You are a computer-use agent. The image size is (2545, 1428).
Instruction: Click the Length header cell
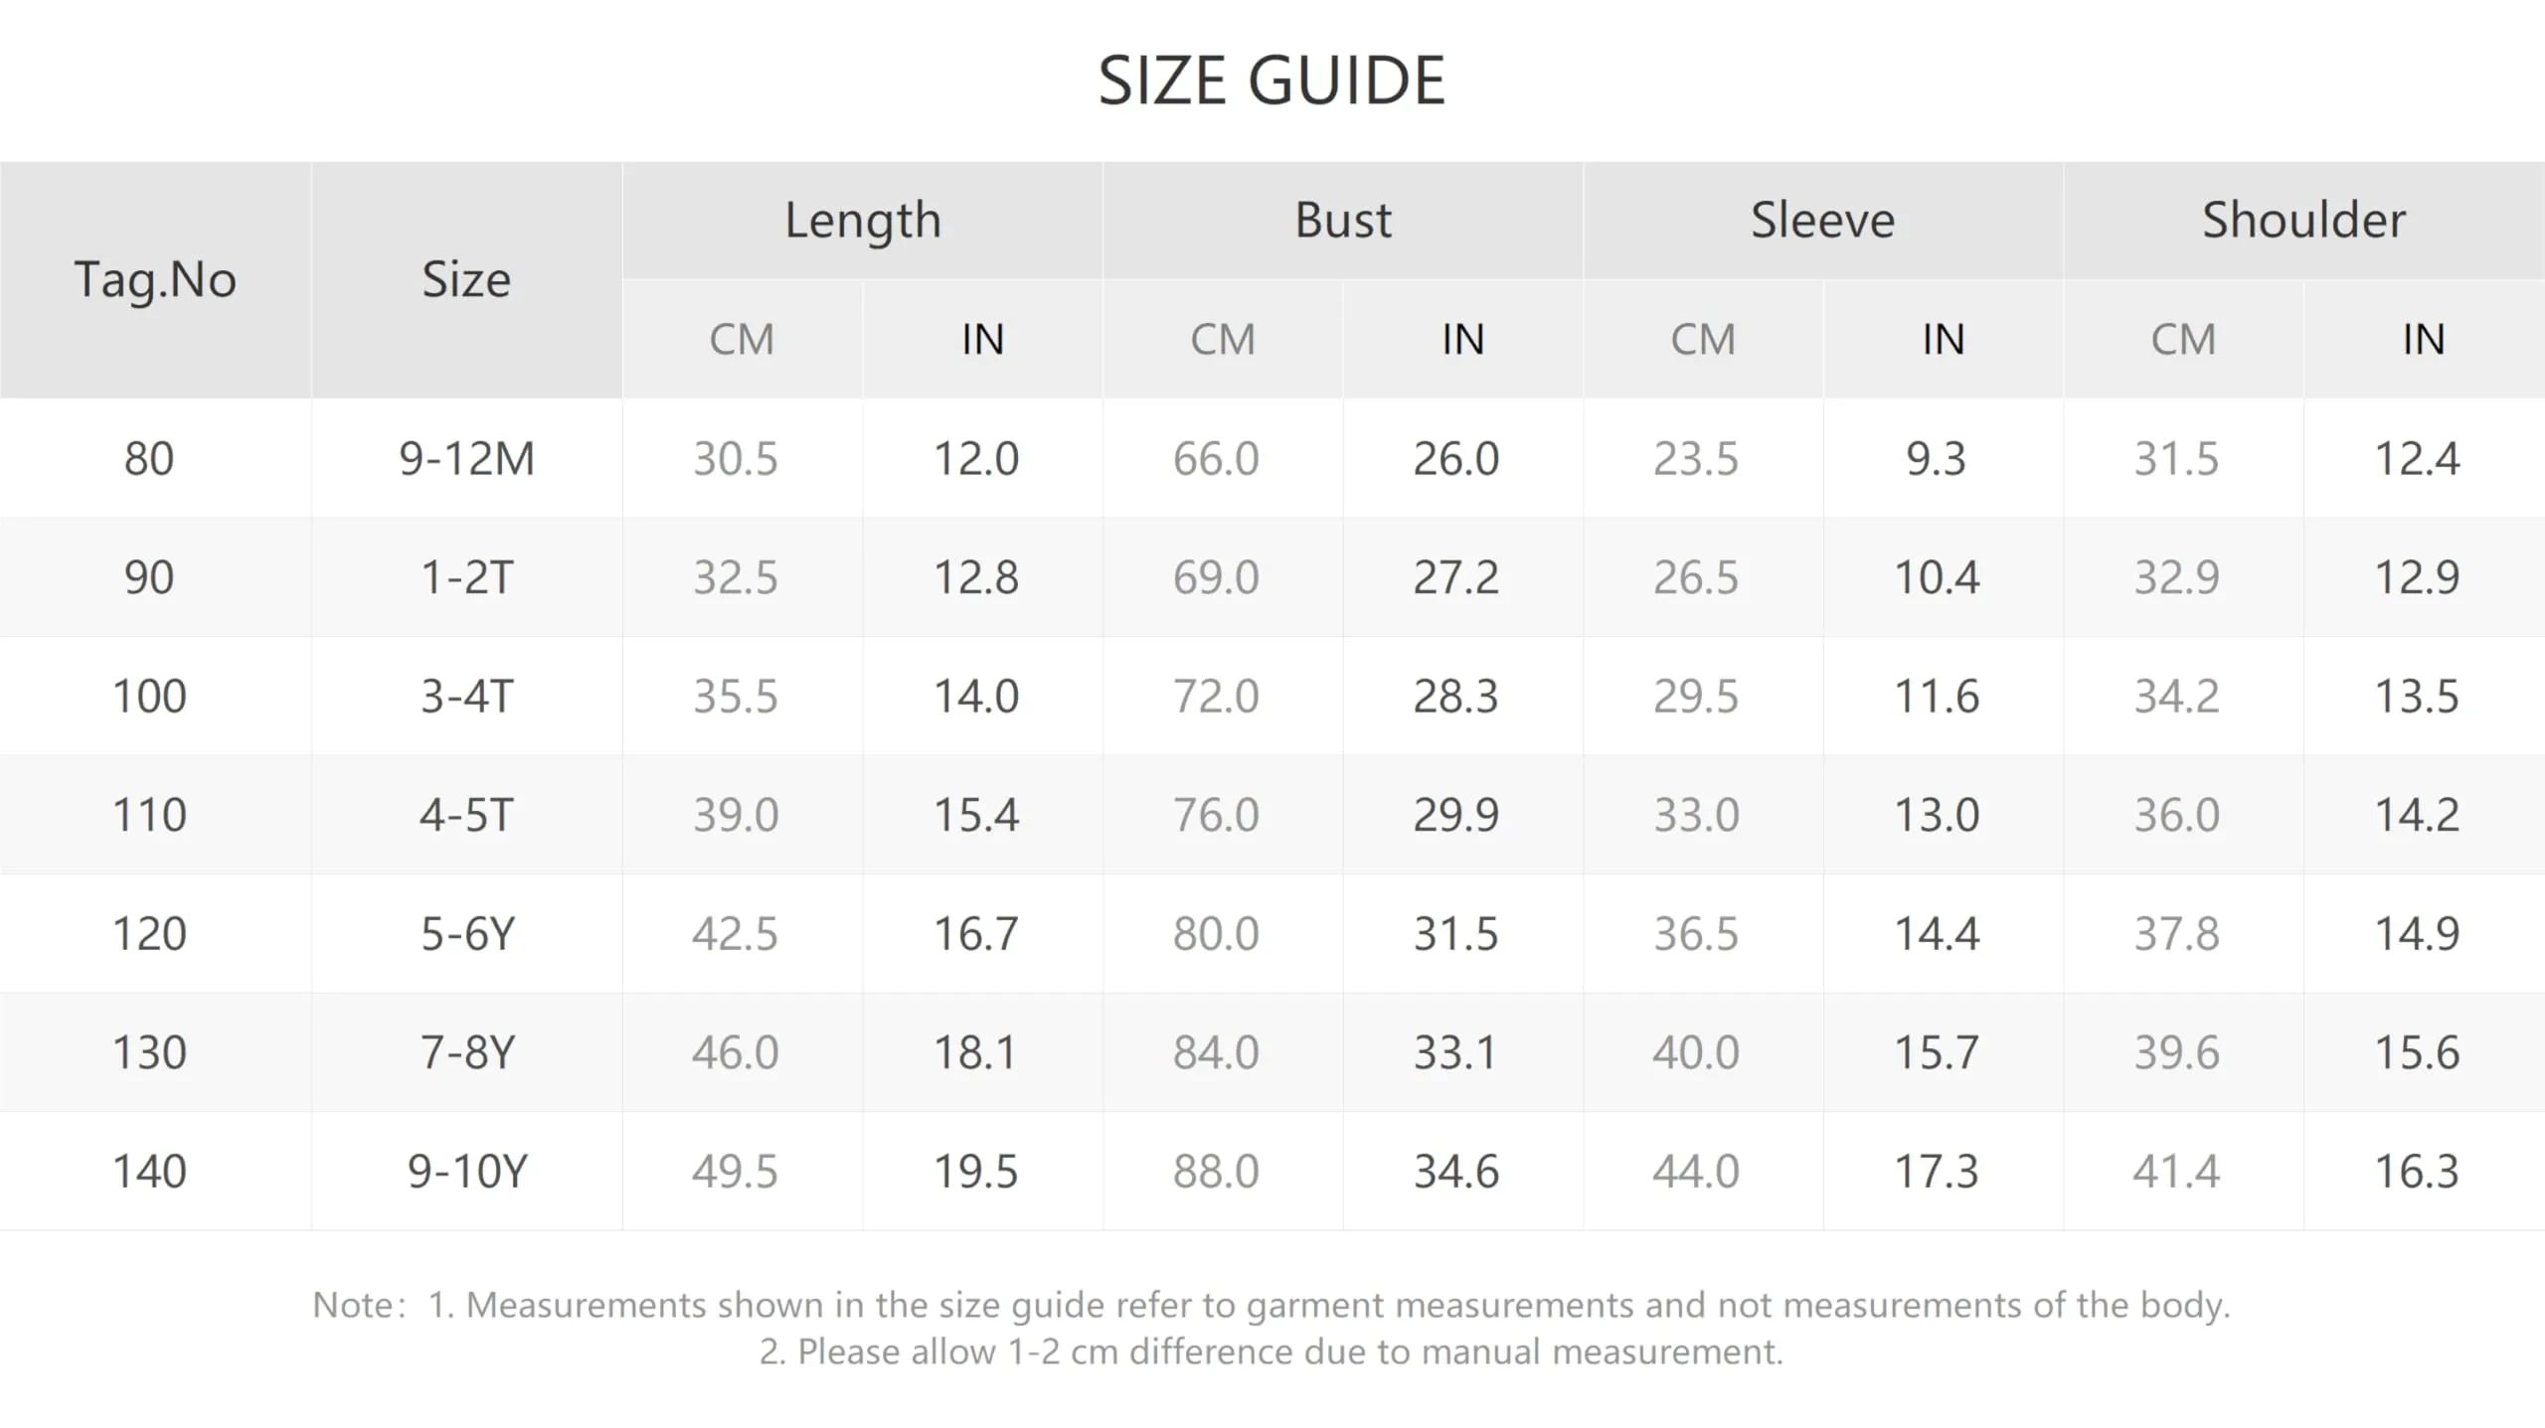pos(863,220)
